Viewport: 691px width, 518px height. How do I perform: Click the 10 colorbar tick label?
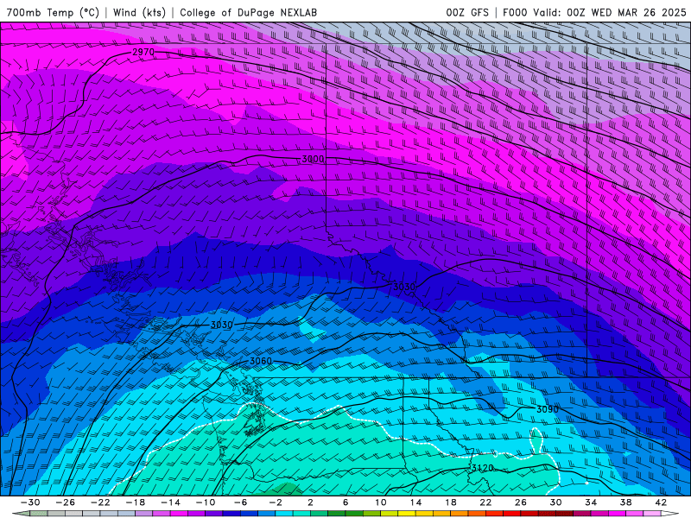(380, 502)
